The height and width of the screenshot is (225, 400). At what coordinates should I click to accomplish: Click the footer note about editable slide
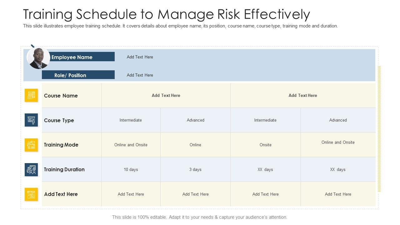point(200,217)
